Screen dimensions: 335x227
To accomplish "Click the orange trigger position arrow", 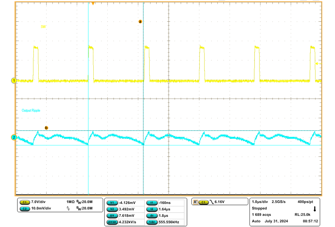I will (x=93, y=3).
